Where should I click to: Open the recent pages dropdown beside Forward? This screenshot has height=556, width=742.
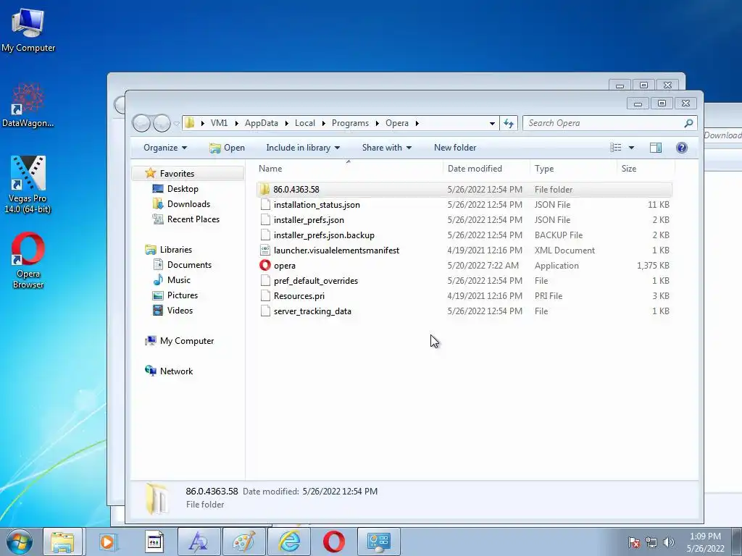[177, 123]
